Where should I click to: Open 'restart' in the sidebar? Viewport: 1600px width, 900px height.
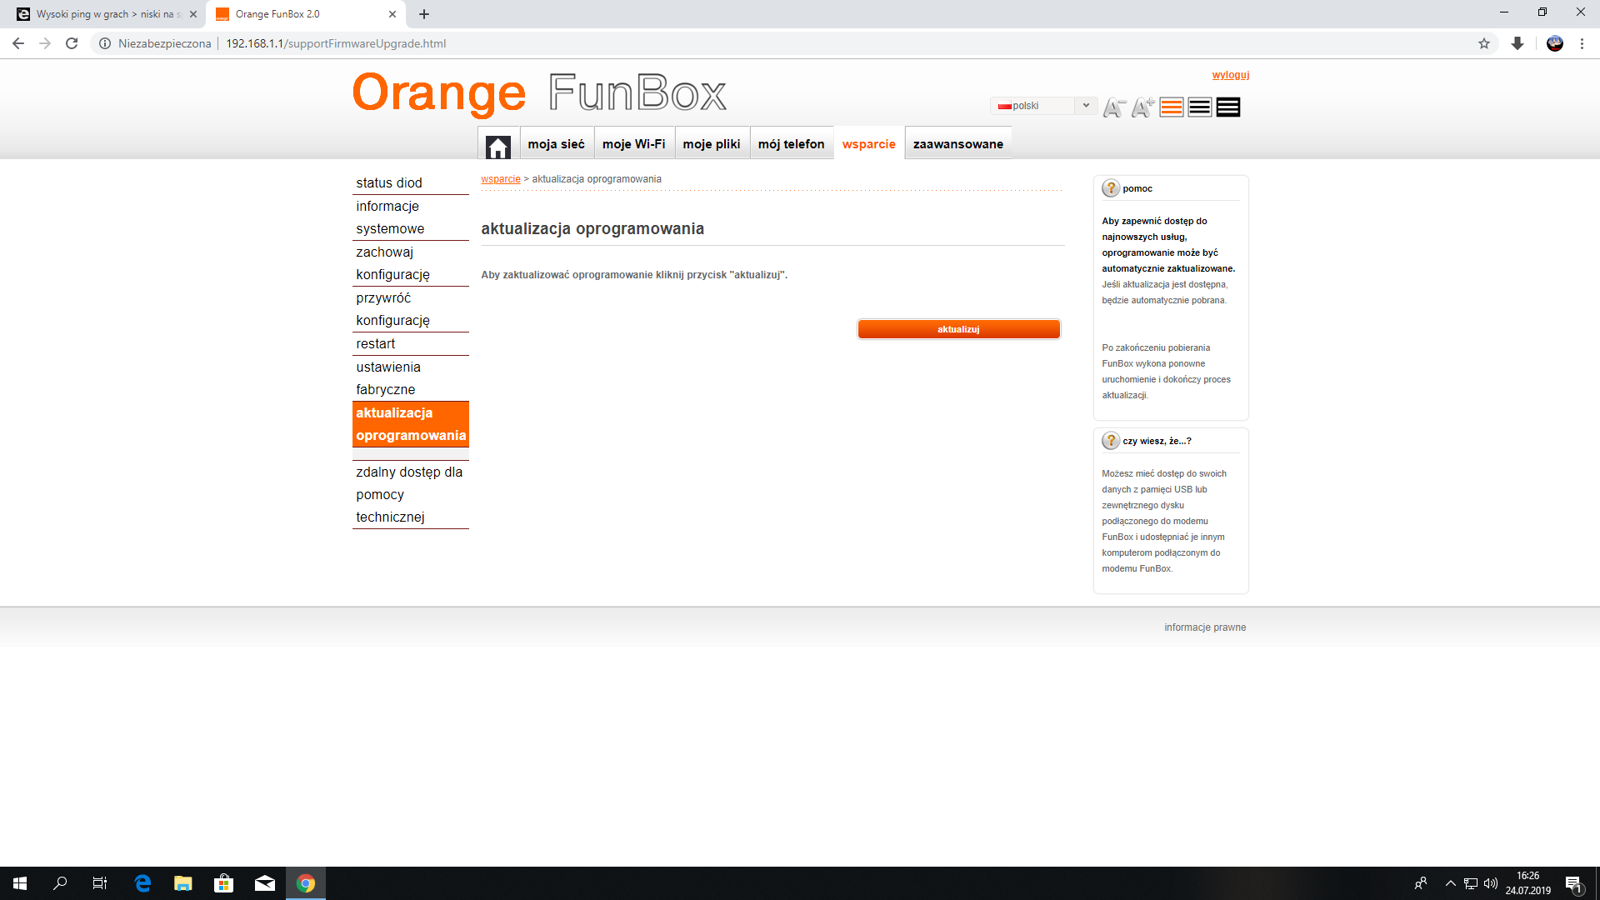click(411, 343)
